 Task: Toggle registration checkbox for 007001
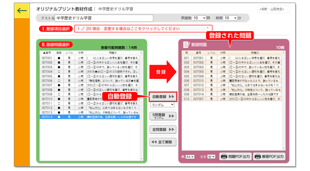click(59, 58)
